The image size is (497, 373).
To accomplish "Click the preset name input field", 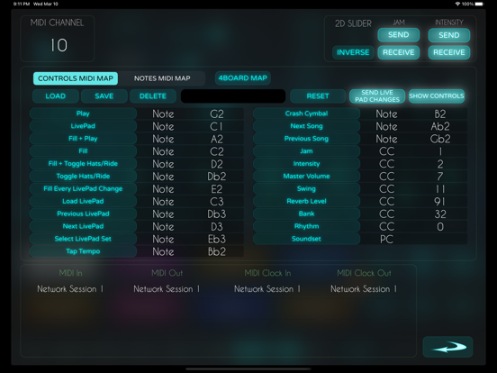I will tap(233, 96).
